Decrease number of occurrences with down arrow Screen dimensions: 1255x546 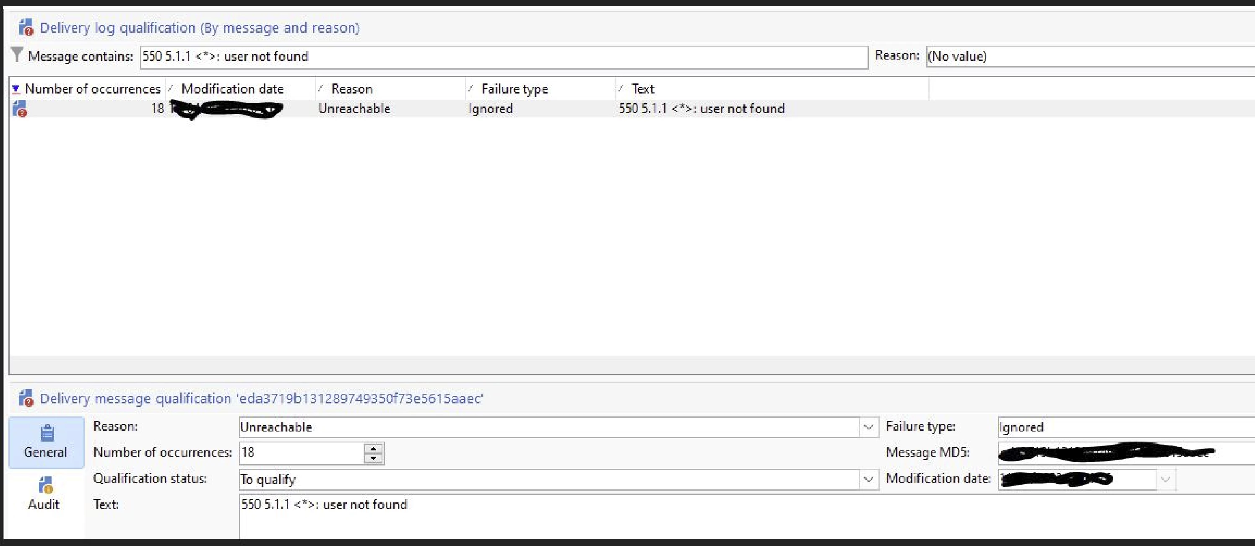pos(373,458)
